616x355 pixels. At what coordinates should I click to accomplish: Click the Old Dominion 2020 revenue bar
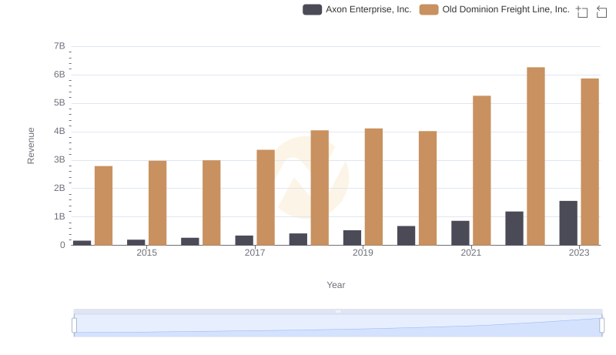click(x=428, y=188)
